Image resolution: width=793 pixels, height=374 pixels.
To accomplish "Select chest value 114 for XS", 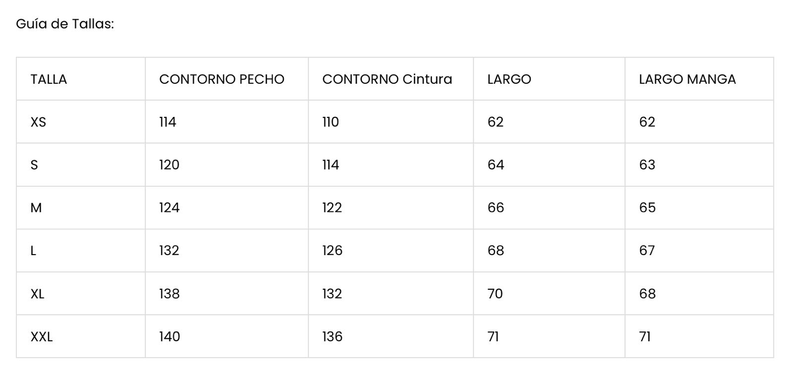I will 168,122.
